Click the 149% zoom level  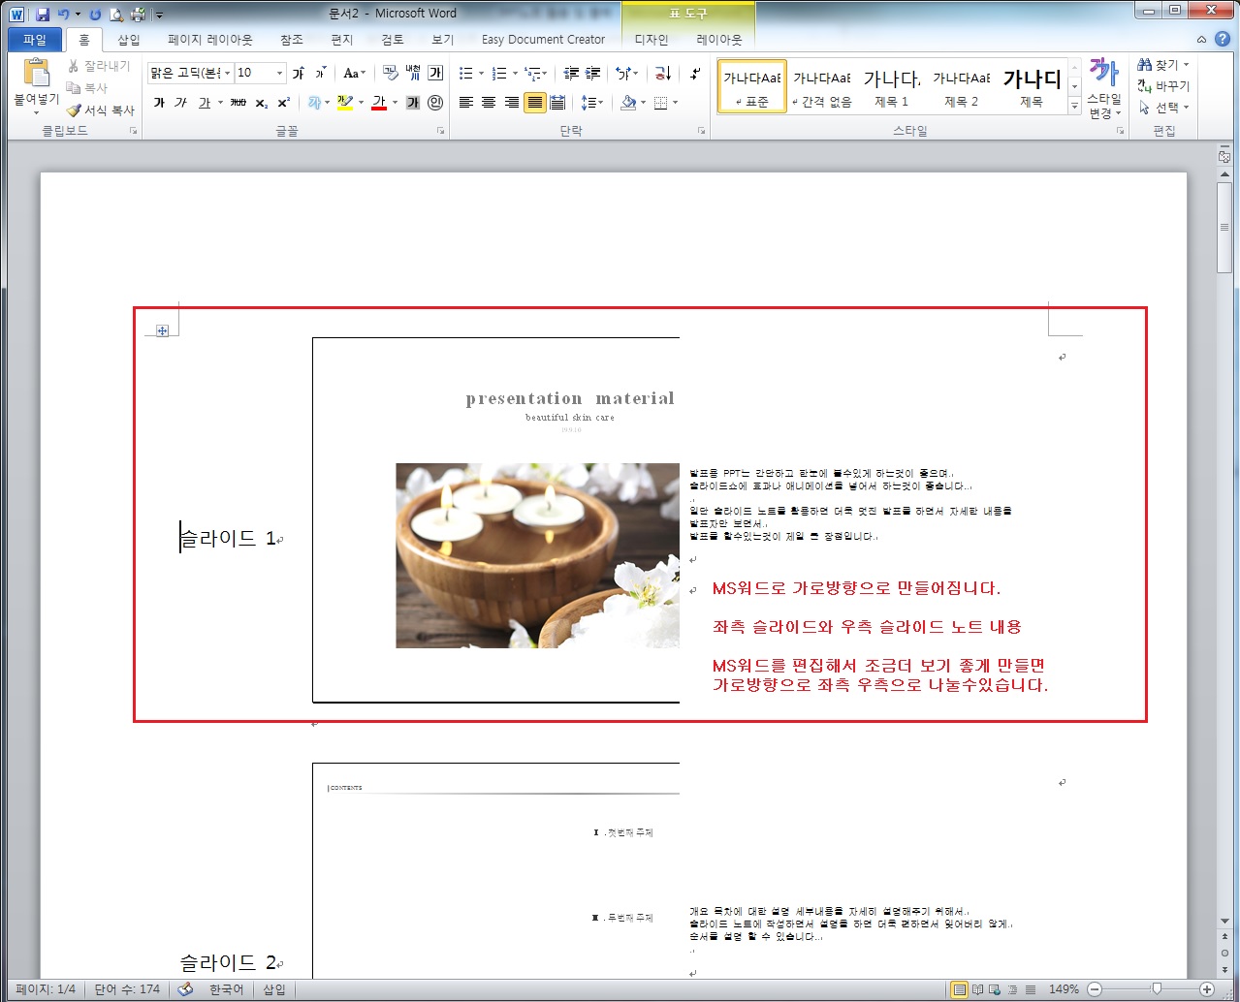[1064, 988]
